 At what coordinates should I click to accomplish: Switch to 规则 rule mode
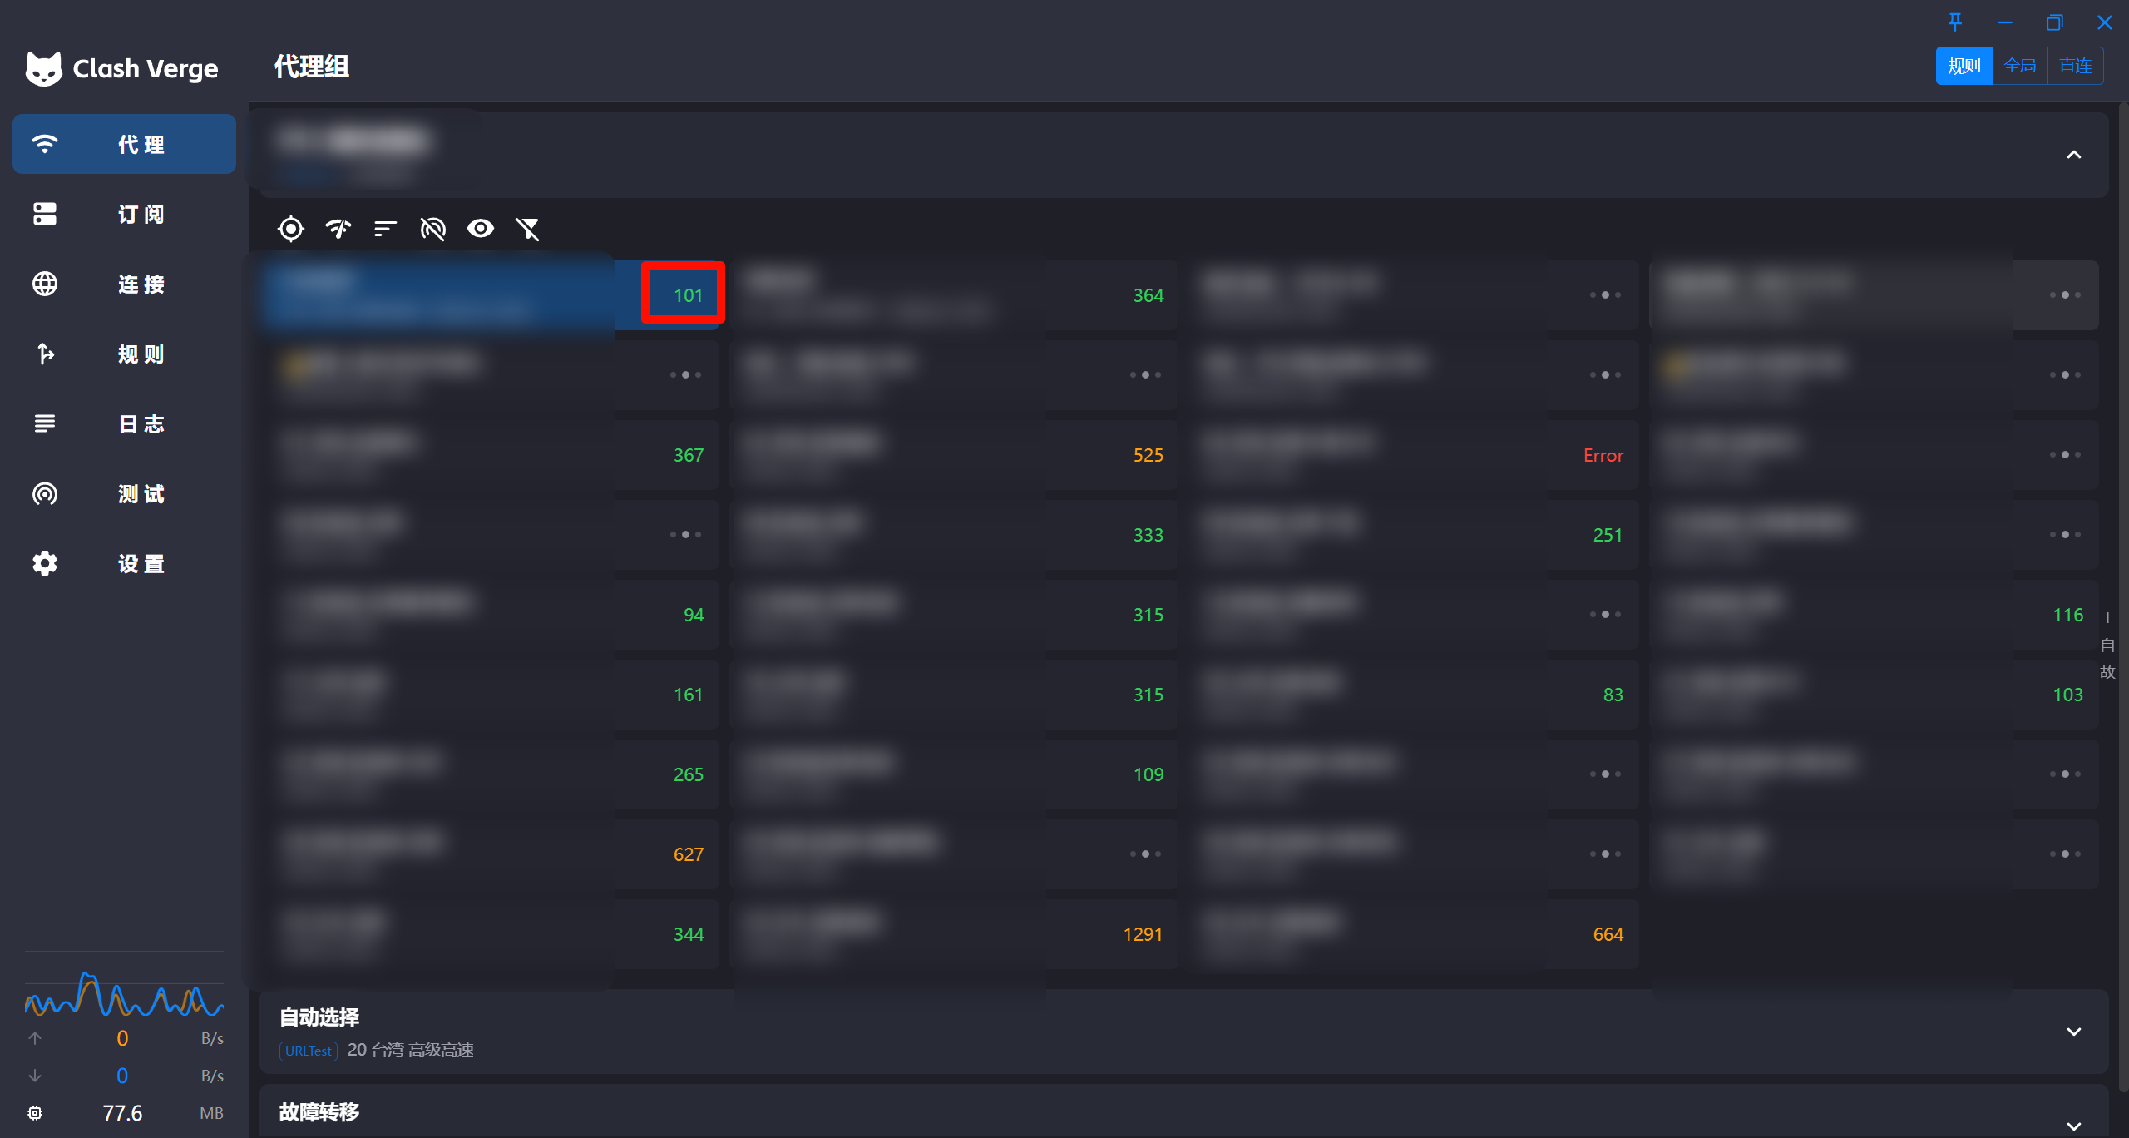point(1964,66)
